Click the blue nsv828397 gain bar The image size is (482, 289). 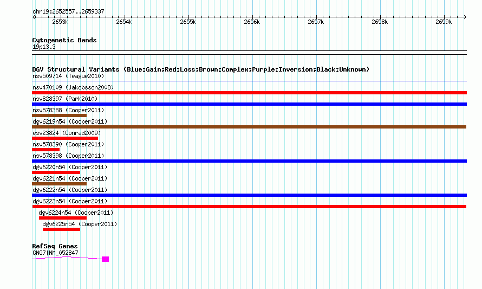click(x=249, y=104)
